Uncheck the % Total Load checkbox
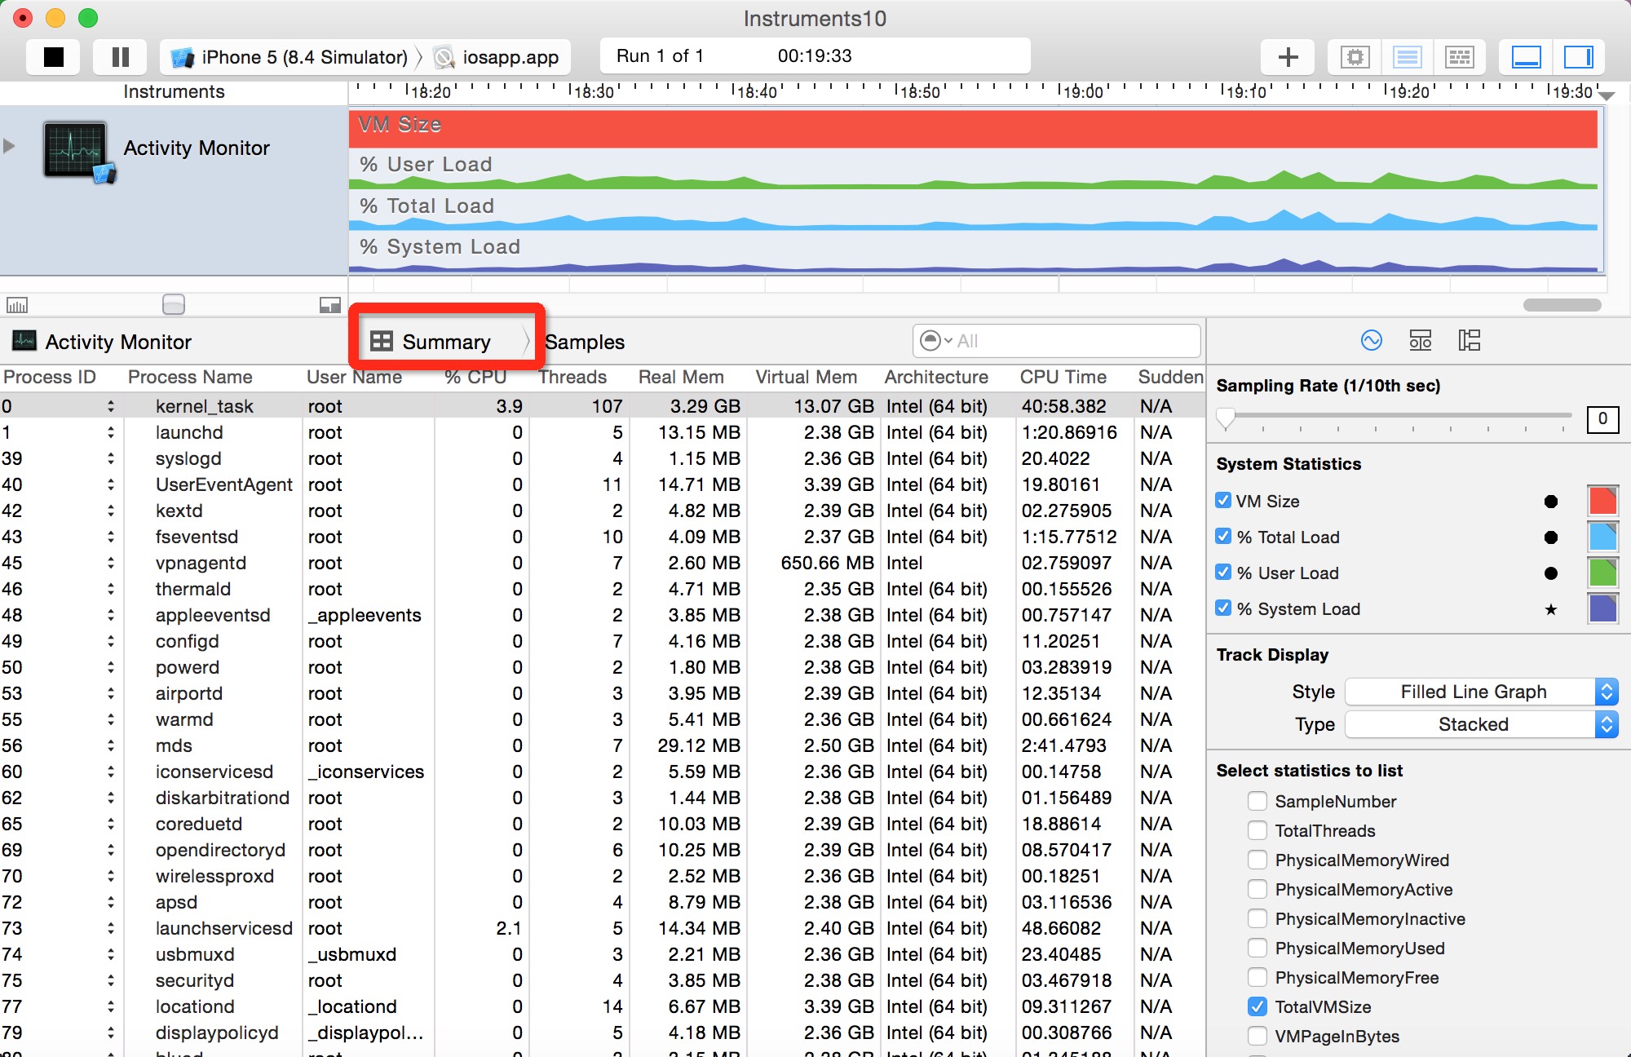Image resolution: width=1631 pixels, height=1057 pixels. pos(1223,536)
